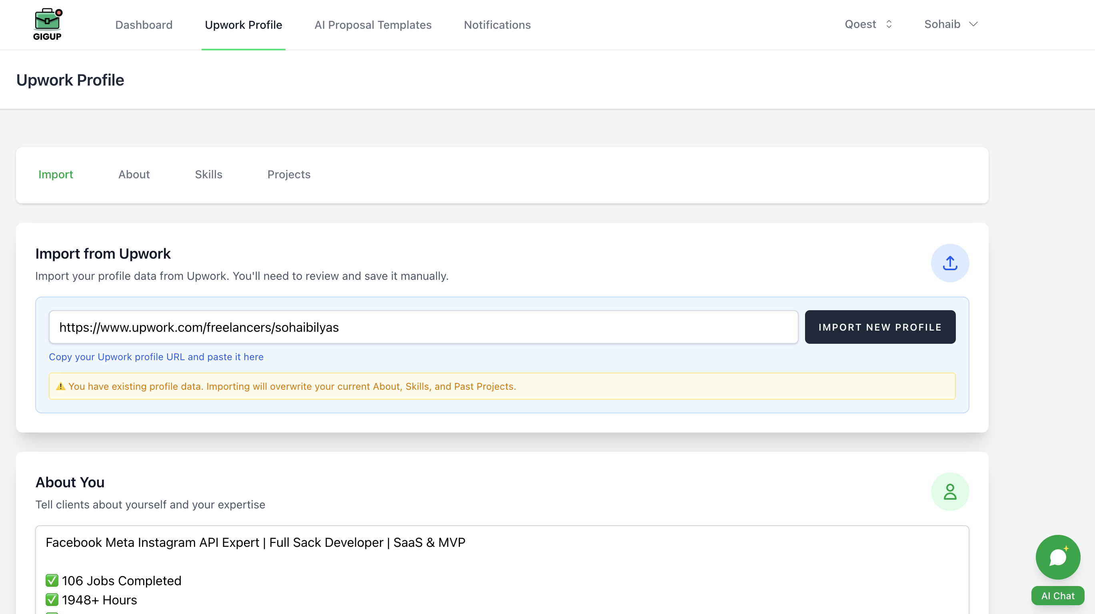This screenshot has height=614, width=1095.
Task: Click the Upwork profile URL field
Action: click(x=423, y=327)
